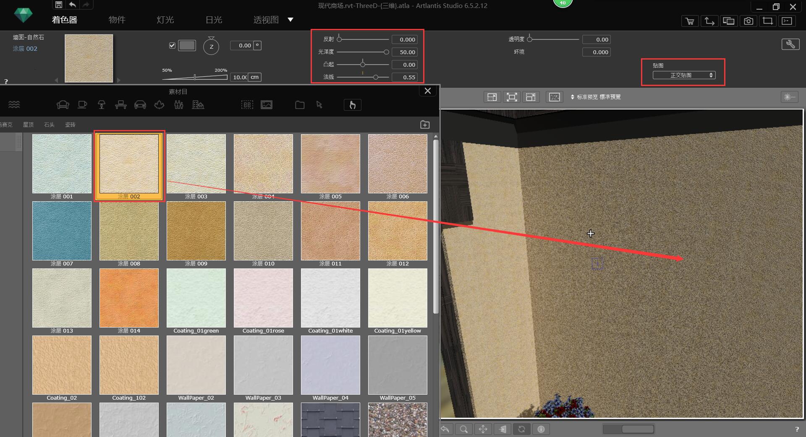806x437 pixels.
Task: Open the wrench settings button
Action: click(790, 44)
